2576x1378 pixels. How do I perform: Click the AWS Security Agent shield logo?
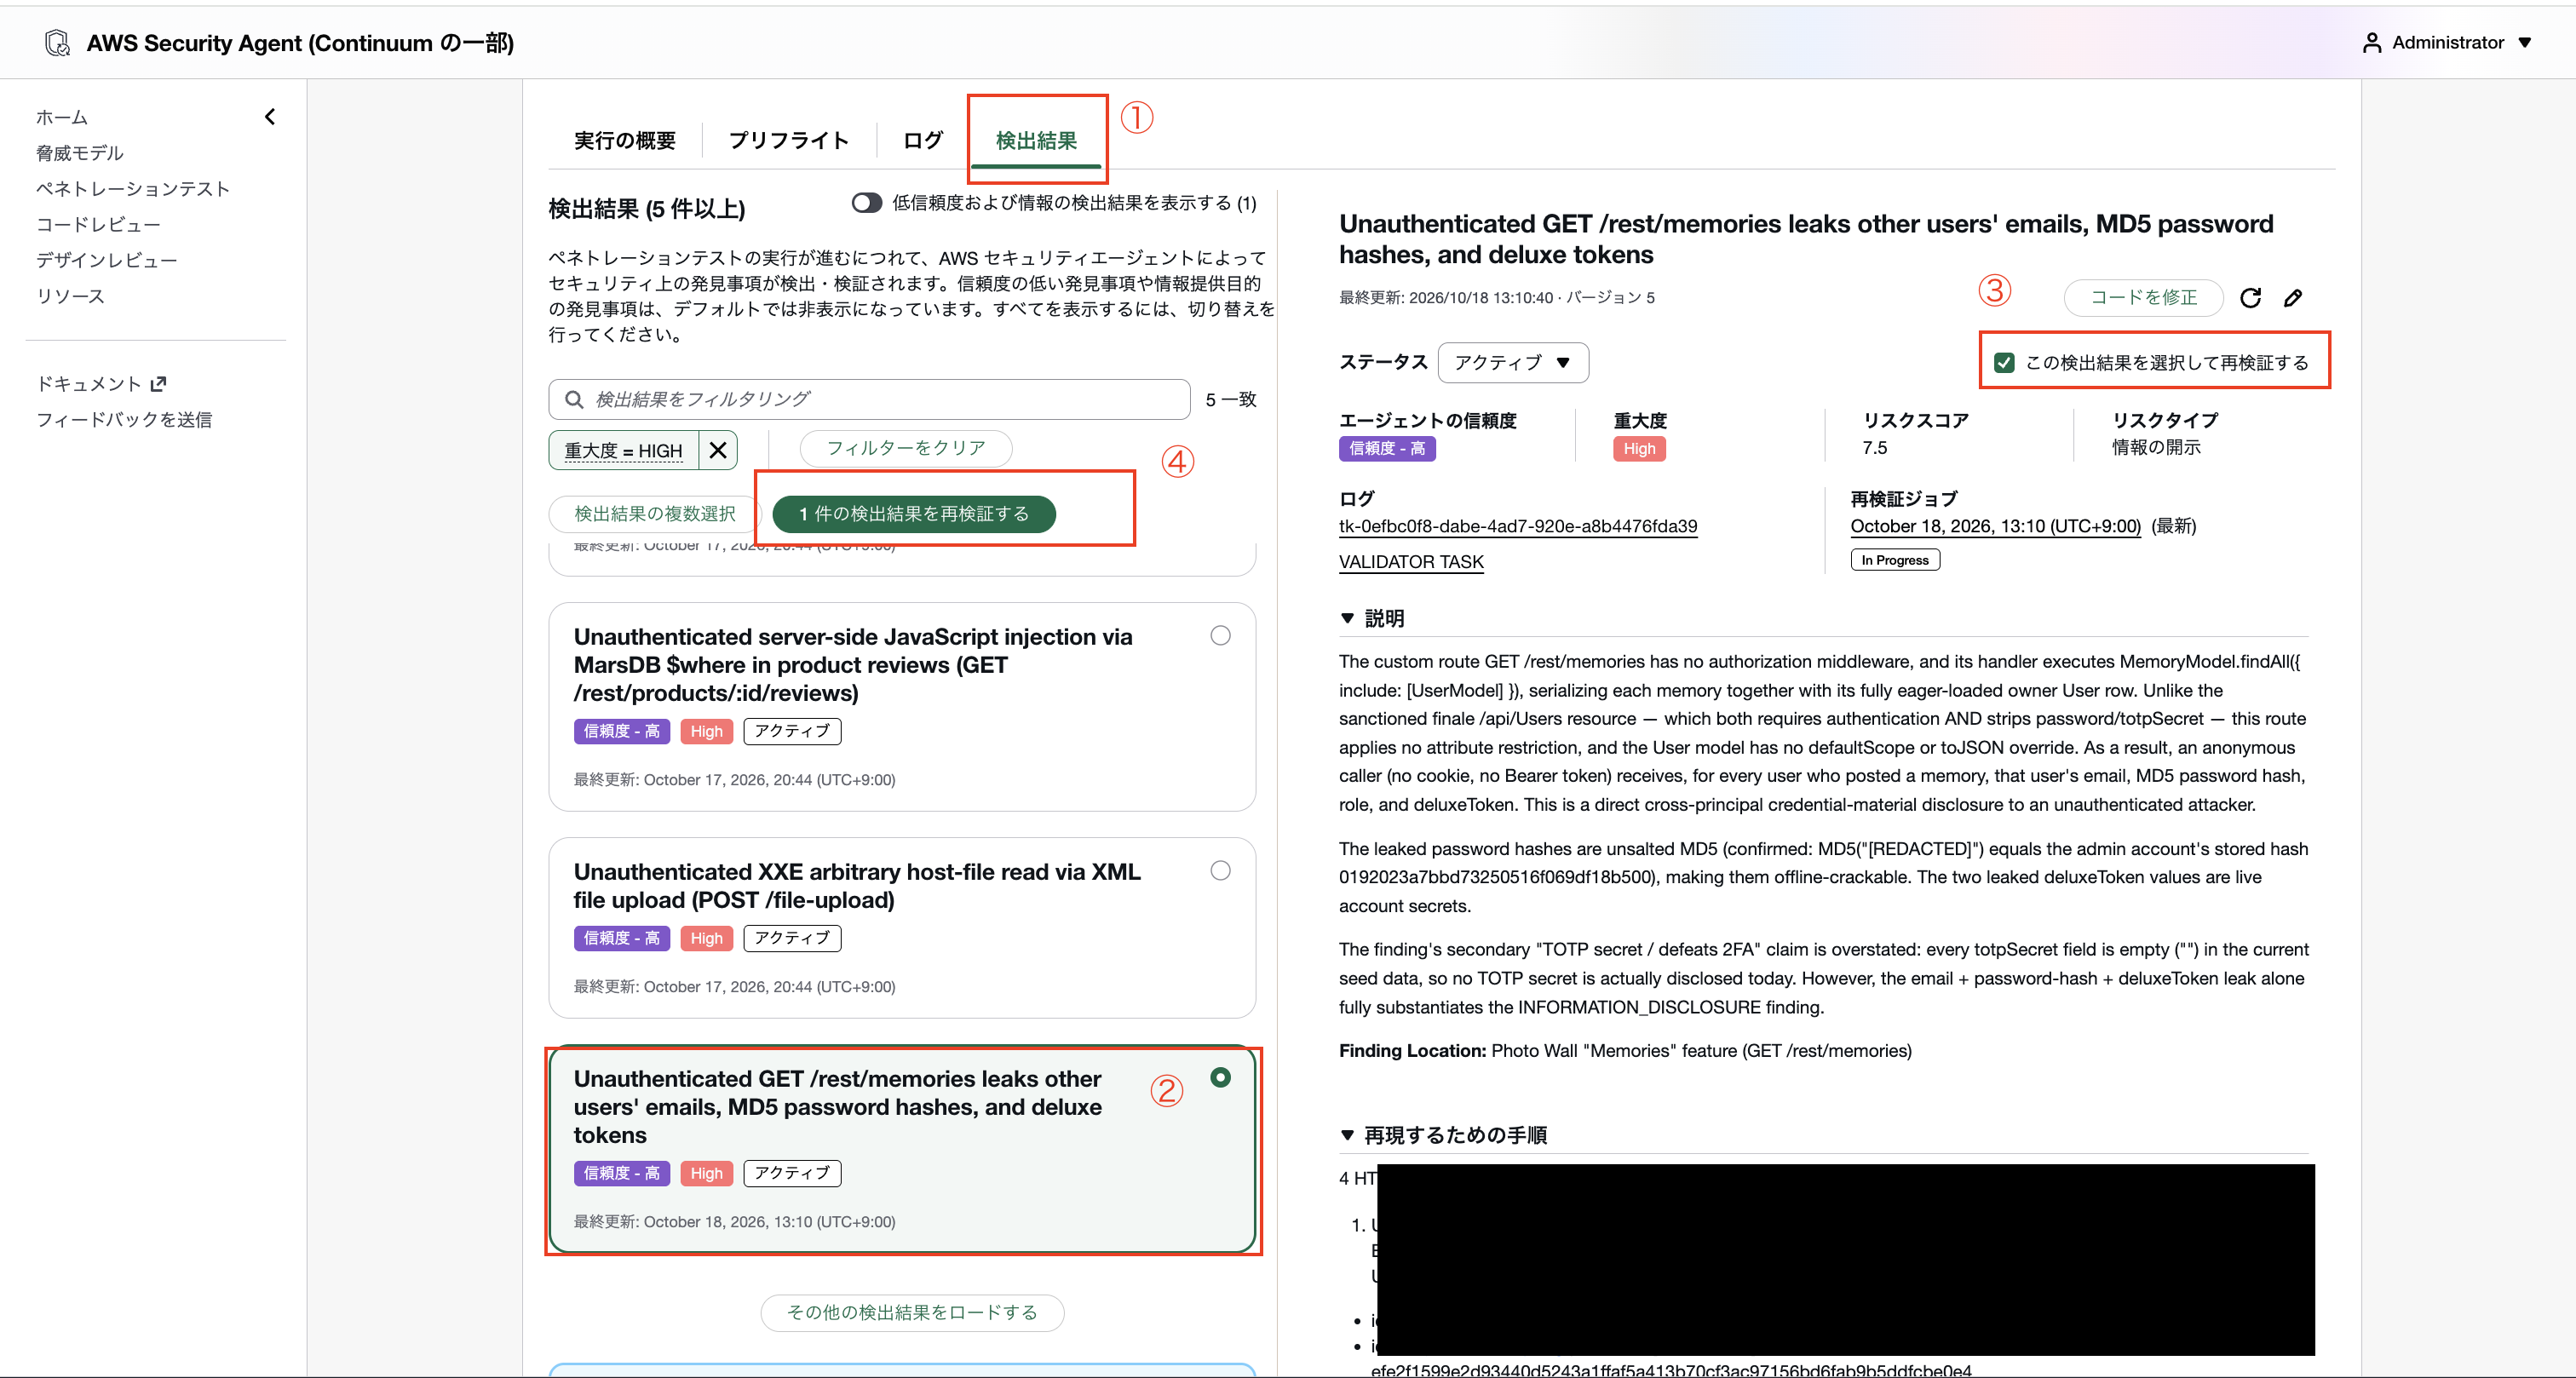point(57,43)
